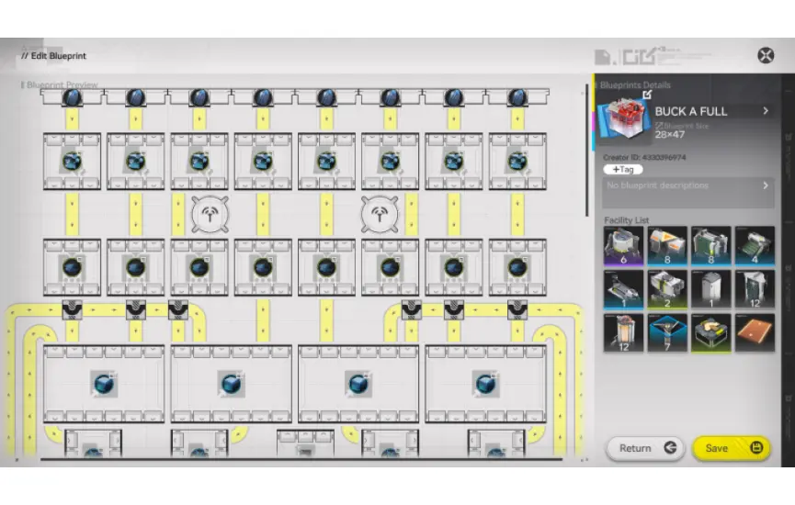Click the blue facility icon with count 7
The width and height of the screenshot is (795, 505).
(x=666, y=333)
